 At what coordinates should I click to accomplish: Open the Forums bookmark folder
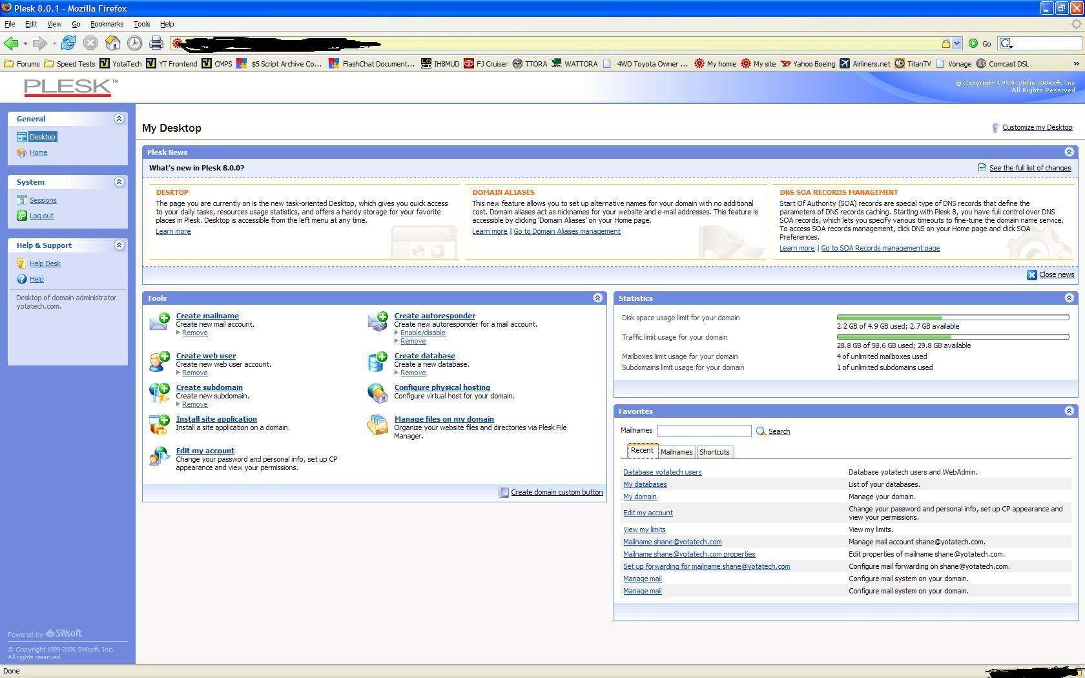pyautogui.click(x=22, y=63)
